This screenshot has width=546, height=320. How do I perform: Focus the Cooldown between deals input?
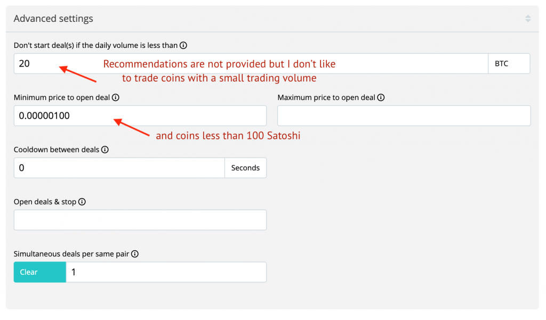click(x=119, y=168)
